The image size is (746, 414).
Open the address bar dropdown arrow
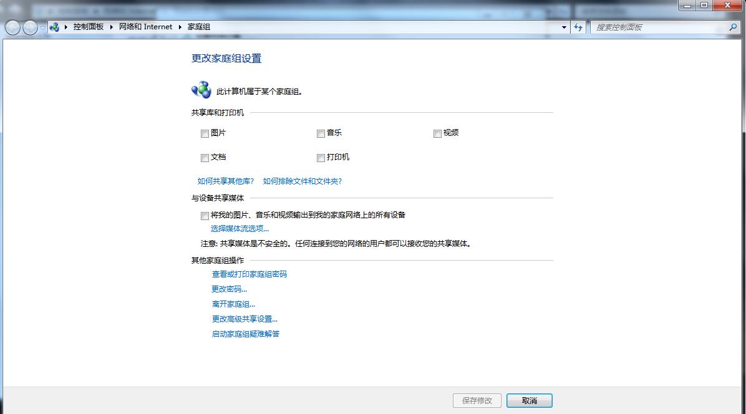564,27
